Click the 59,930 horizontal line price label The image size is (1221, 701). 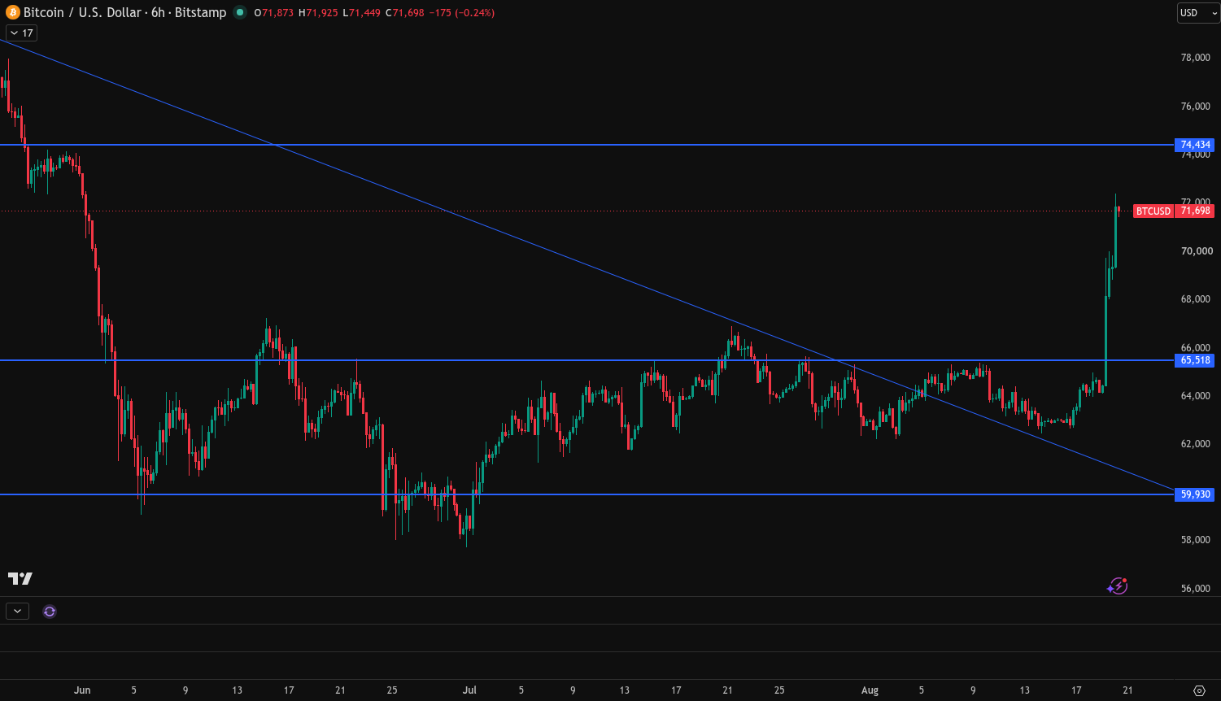point(1195,494)
